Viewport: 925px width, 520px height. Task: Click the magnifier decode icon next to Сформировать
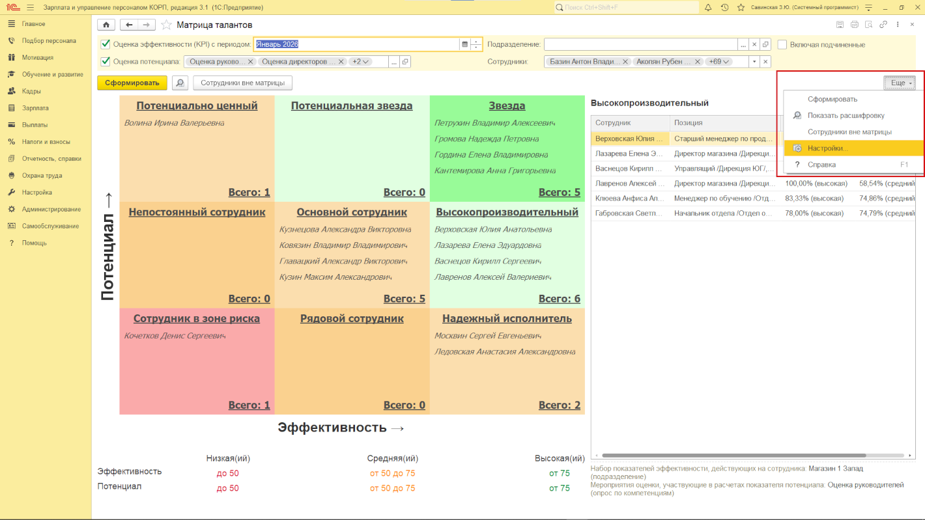[180, 83]
